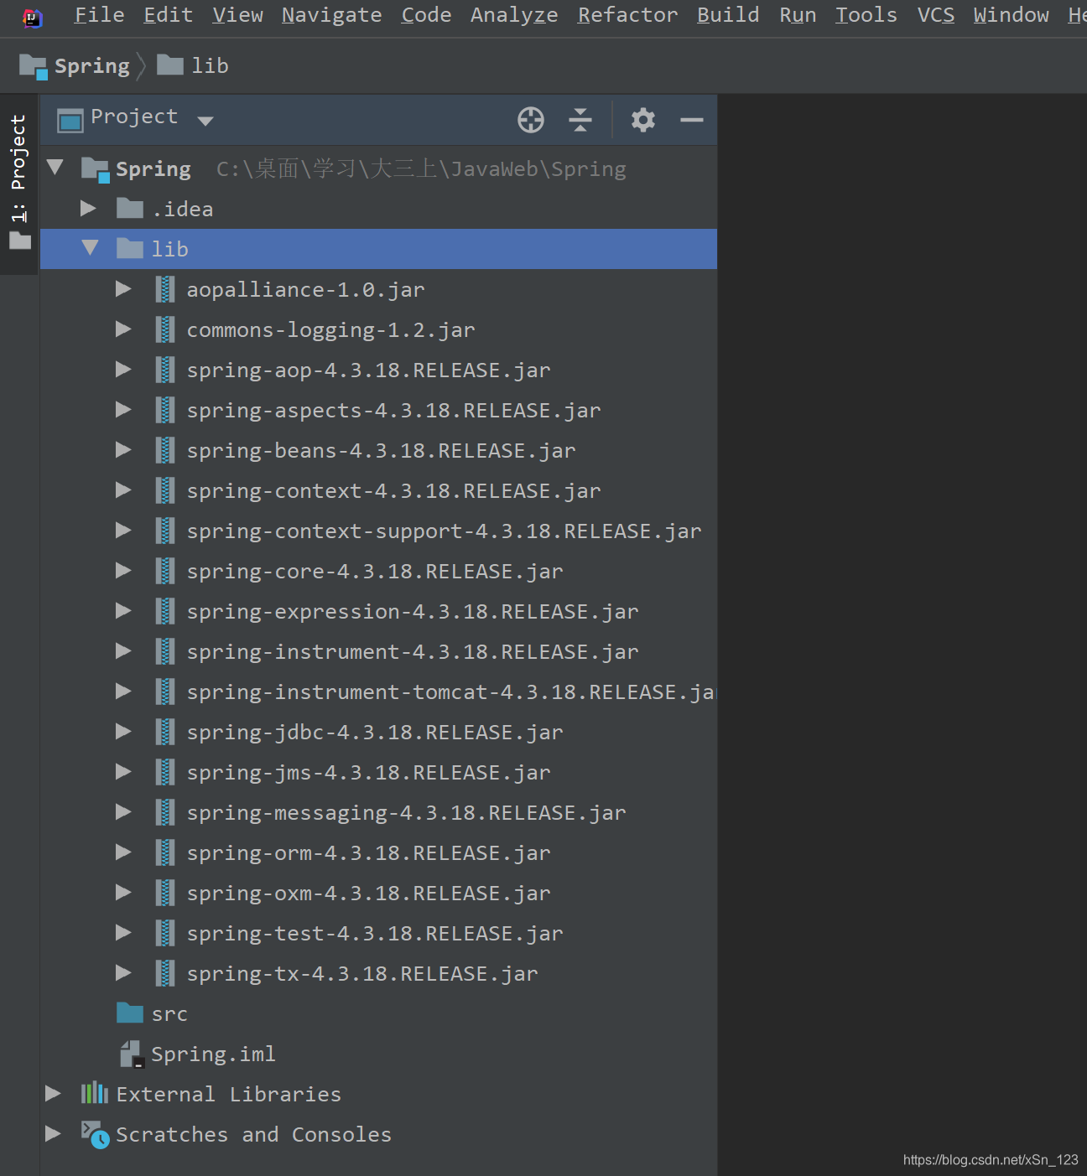This screenshot has height=1176, width=1087.
Task: Click the locate/scroll from source target icon
Action: (x=531, y=120)
